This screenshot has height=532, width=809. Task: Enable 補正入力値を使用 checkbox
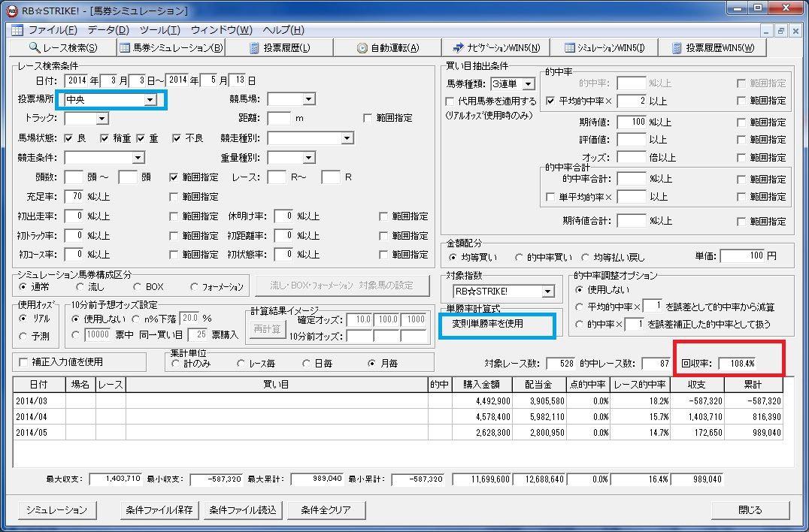tap(23, 362)
